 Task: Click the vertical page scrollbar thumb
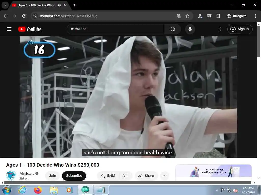[259, 42]
